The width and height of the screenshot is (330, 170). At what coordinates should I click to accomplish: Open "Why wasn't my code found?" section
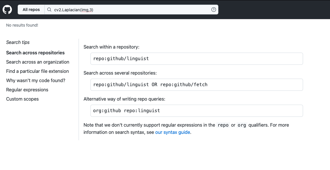[x=35, y=80]
